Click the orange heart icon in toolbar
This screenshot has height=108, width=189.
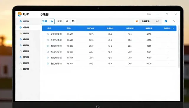coord(137,21)
